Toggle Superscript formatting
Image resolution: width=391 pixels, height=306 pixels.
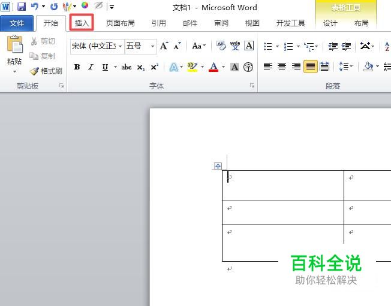(155, 67)
